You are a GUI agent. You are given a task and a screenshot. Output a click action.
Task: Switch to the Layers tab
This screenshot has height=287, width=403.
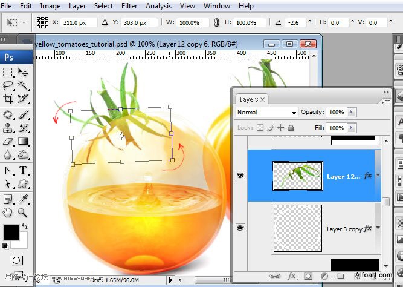(248, 99)
